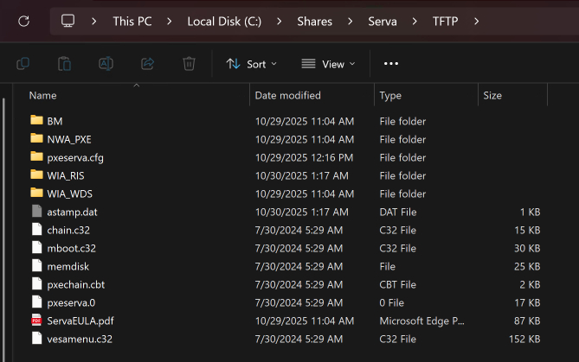The width and height of the screenshot is (579, 362).
Task: Navigate to Shares in the breadcrumb
Action: 316,21
